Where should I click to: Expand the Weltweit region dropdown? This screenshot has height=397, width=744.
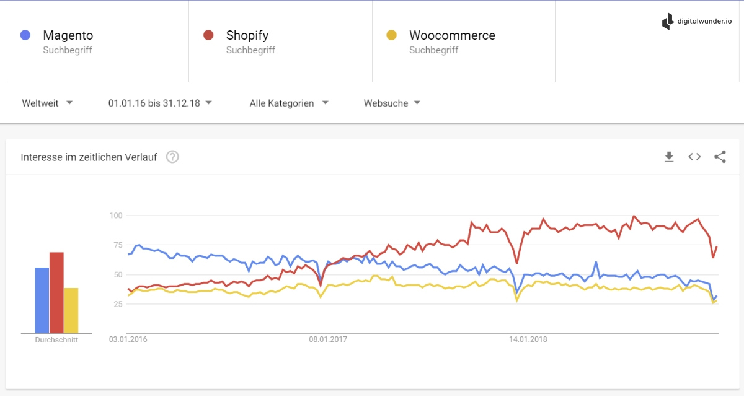[47, 103]
